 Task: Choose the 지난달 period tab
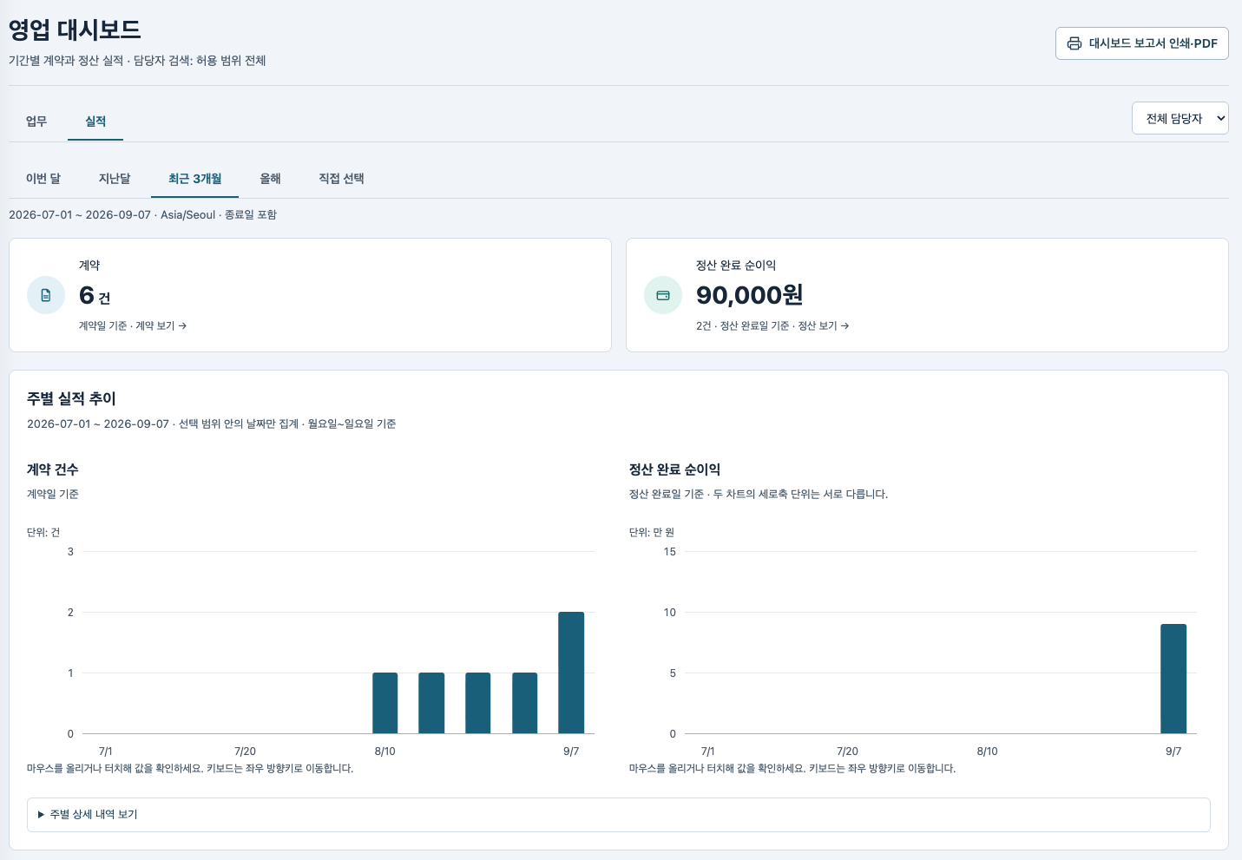(115, 179)
